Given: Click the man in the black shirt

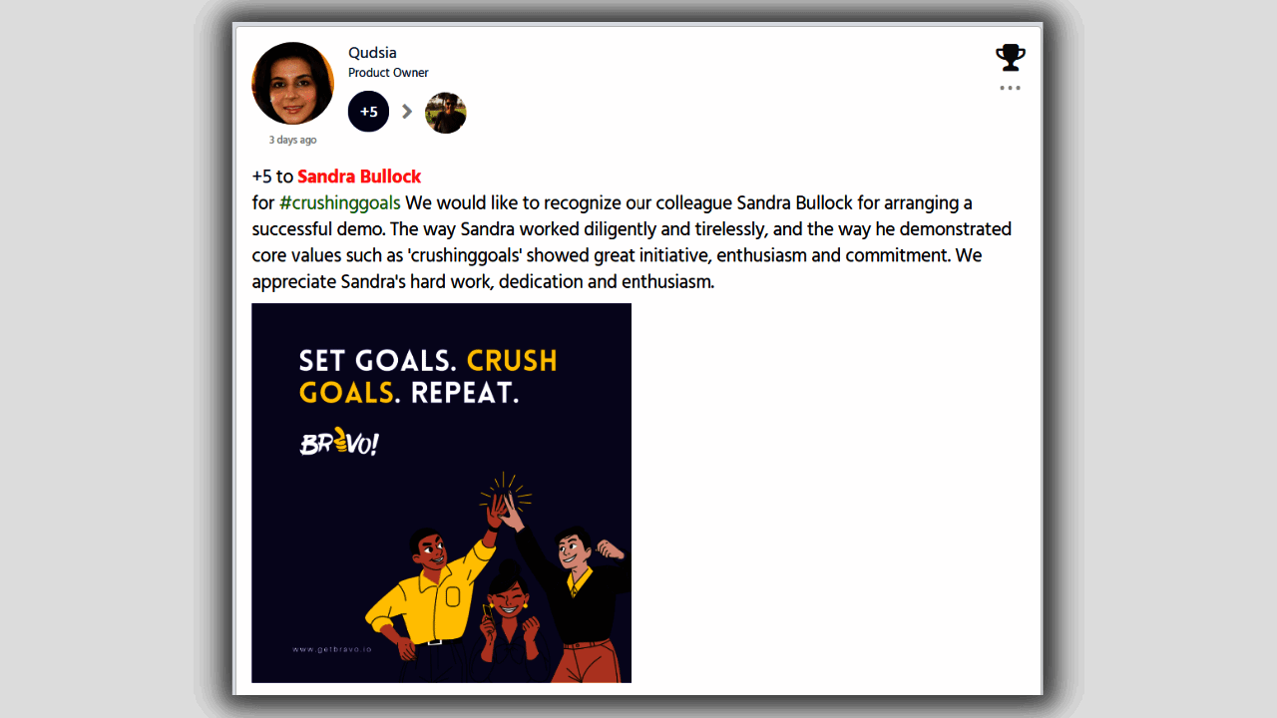Looking at the screenshot, I should point(574,593).
